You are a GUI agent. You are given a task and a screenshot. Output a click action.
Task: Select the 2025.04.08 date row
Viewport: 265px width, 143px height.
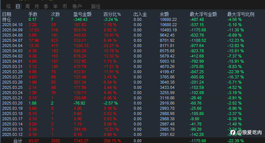(x=12, y=35)
